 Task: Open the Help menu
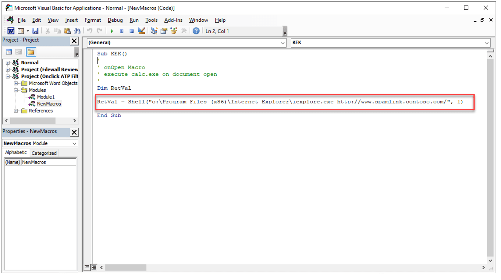coord(220,20)
